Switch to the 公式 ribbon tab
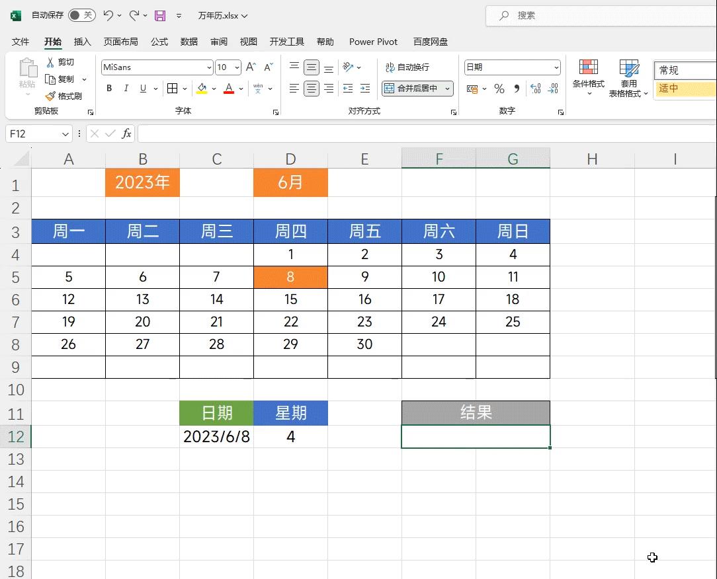This screenshot has height=579, width=717. pyautogui.click(x=159, y=41)
